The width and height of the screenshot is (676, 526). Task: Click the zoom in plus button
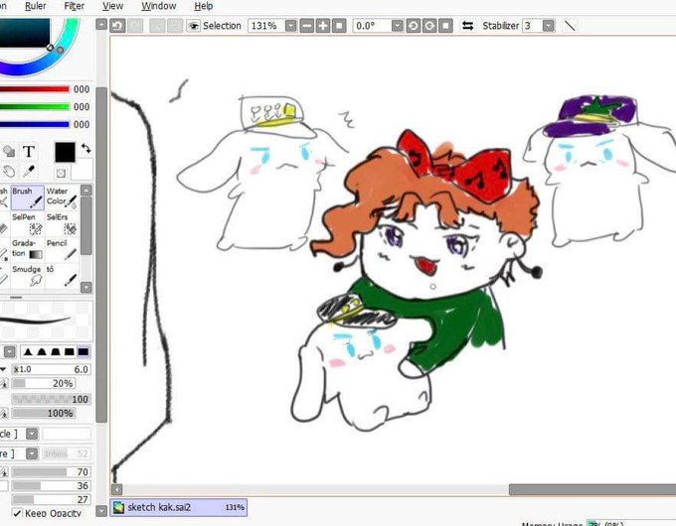pos(323,26)
